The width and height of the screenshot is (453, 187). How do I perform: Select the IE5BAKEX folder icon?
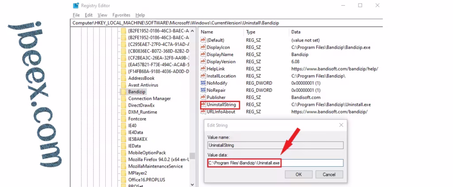click(123, 139)
